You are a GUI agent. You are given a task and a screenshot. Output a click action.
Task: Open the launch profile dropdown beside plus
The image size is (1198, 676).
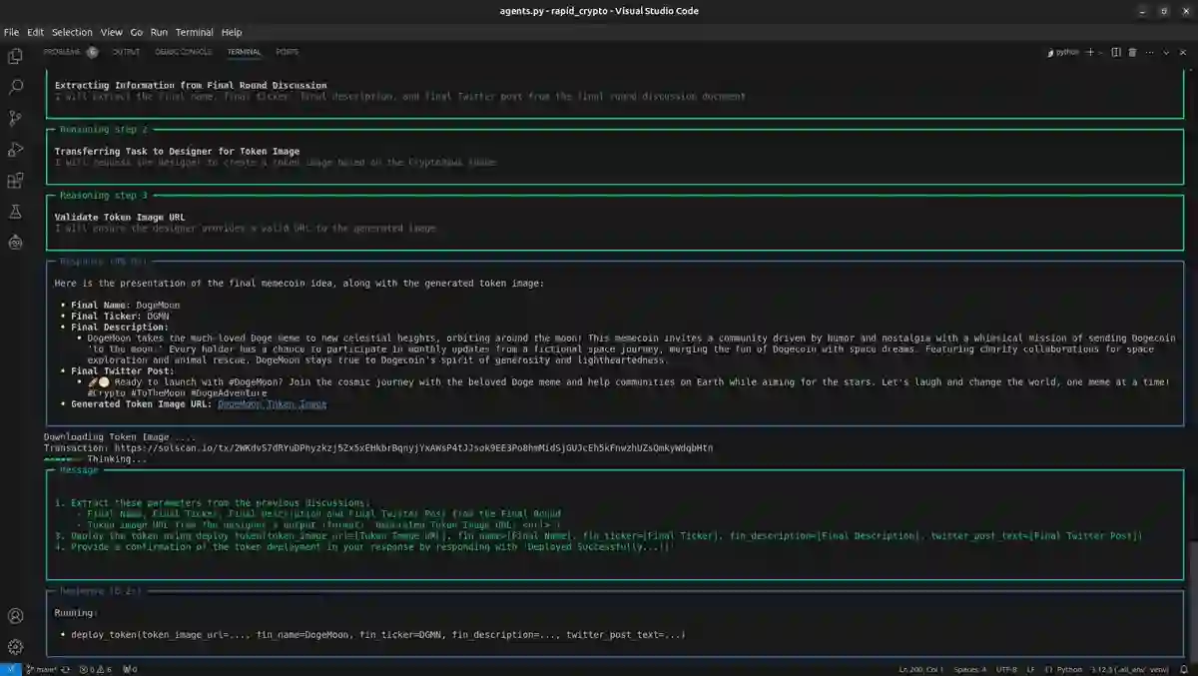click(1100, 52)
